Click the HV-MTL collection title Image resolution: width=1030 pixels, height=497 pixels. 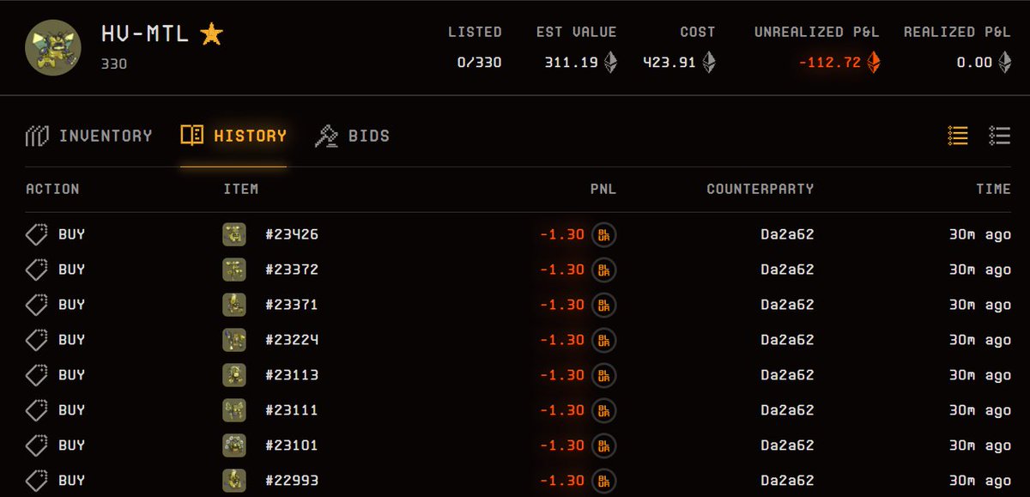click(145, 34)
